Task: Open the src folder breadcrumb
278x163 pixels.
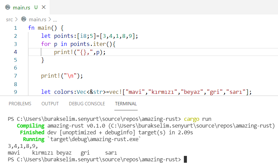Action: [x=9, y=20]
